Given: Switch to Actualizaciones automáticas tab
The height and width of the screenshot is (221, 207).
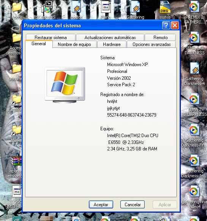Looking at the screenshot, I should (x=110, y=38).
